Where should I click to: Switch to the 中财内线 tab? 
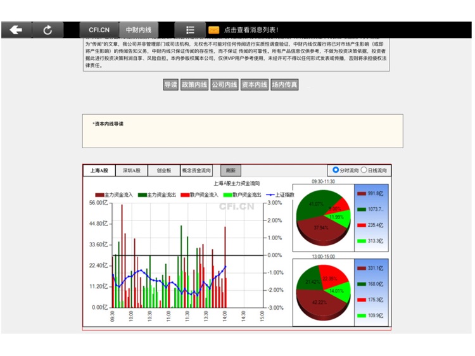[x=139, y=30]
